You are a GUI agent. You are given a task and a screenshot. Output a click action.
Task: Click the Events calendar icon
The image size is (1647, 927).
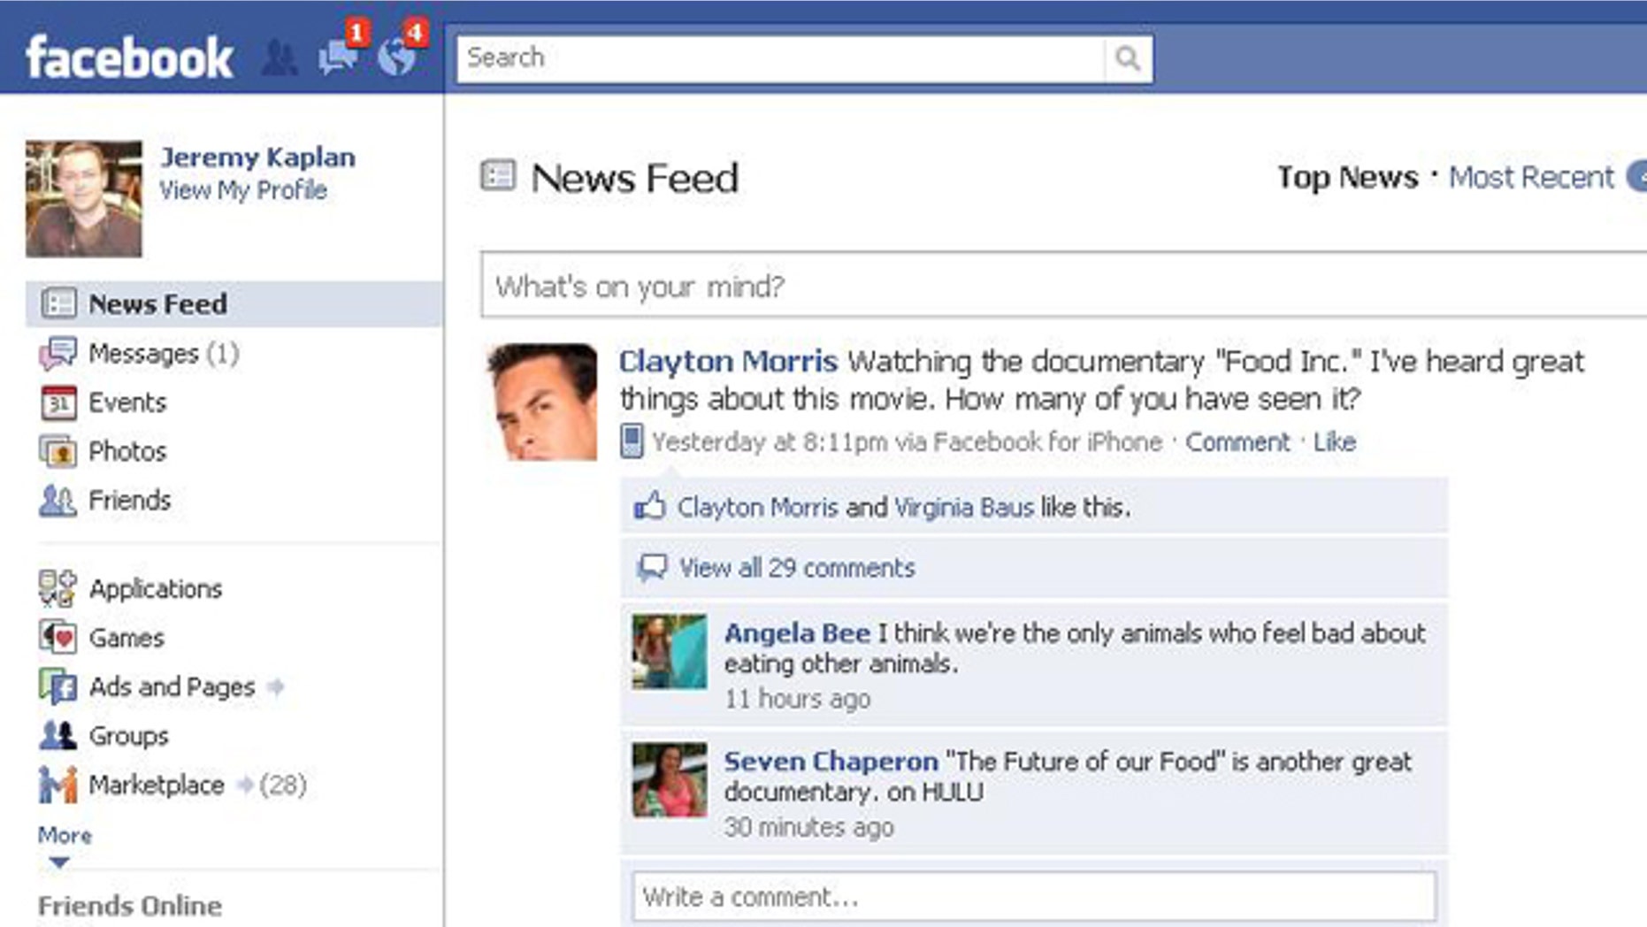tap(58, 402)
